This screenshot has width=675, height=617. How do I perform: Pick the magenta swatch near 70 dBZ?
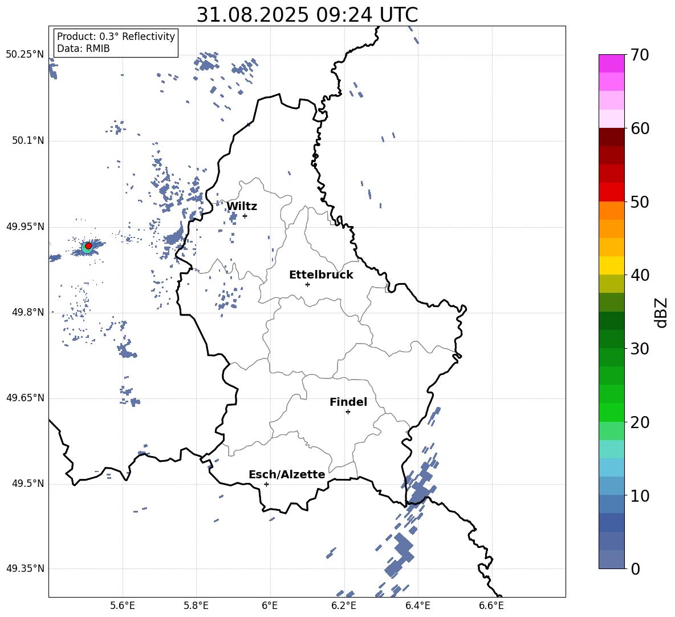pos(611,63)
